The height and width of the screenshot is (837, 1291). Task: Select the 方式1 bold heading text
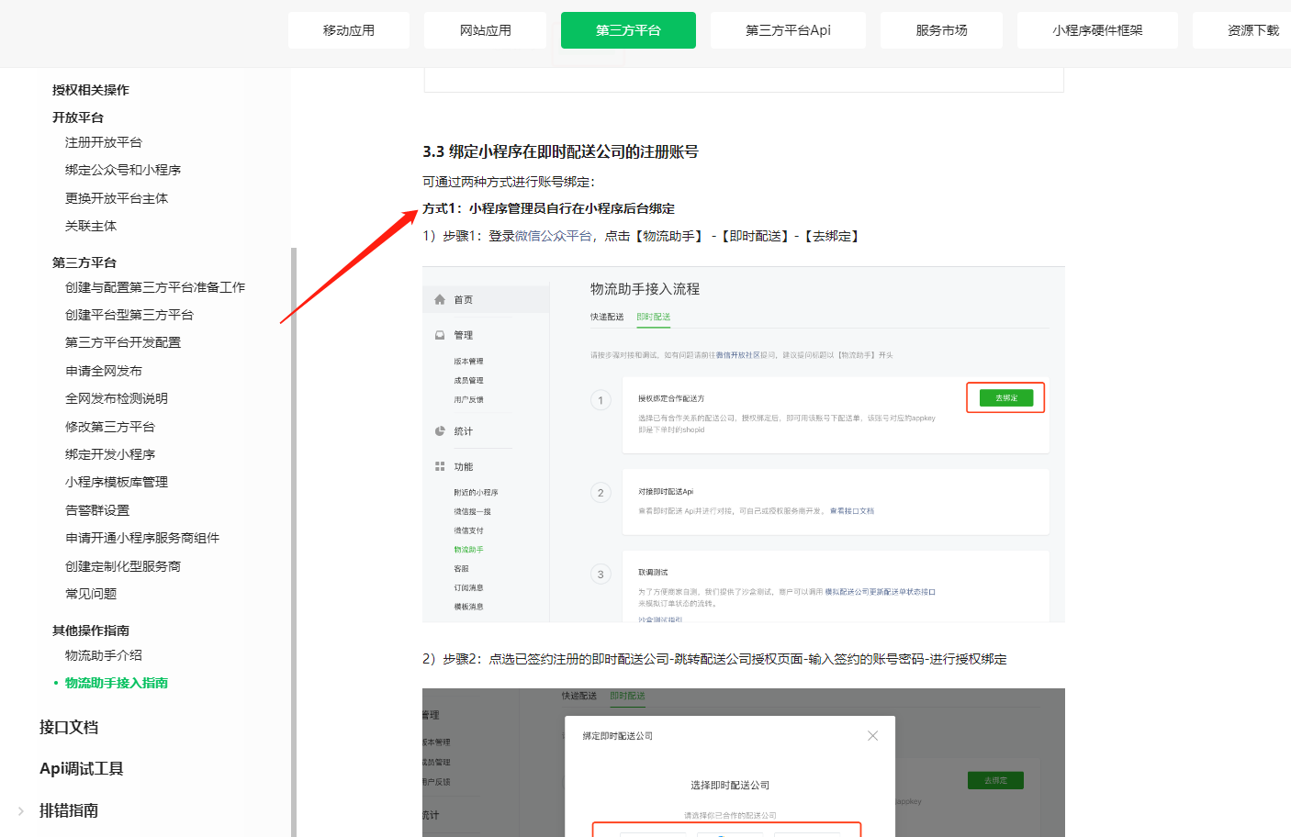[x=549, y=208]
